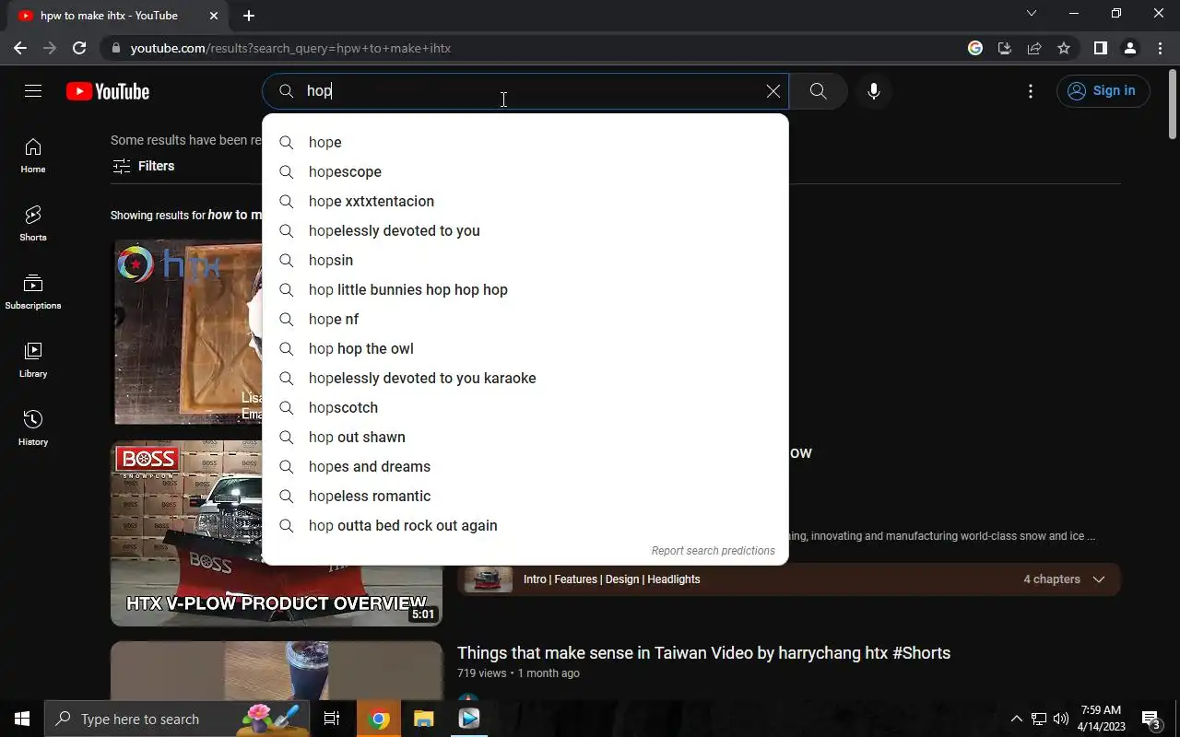Open Home in the sidebar

[x=33, y=156]
